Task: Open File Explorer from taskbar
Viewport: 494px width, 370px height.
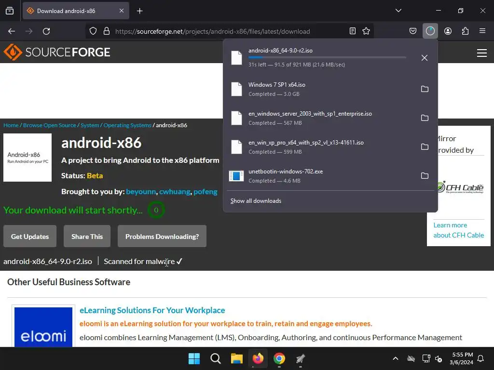Action: [x=236, y=358]
